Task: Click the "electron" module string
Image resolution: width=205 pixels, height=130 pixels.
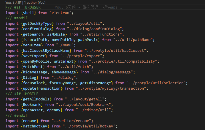Action: 60,13
